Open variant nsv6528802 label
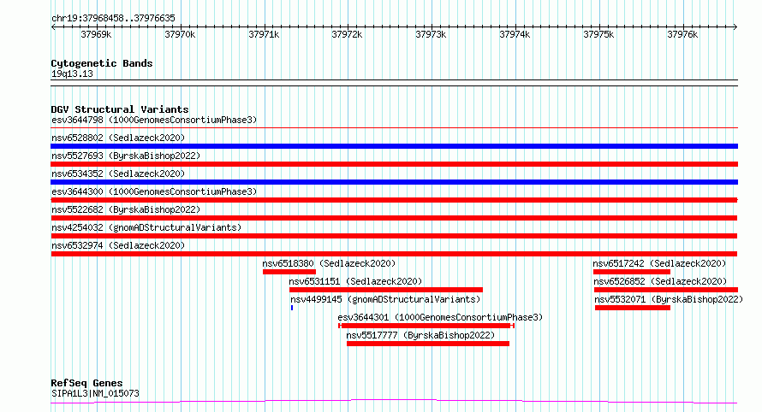Image resolution: width=762 pixels, height=412 pixels. (118, 138)
